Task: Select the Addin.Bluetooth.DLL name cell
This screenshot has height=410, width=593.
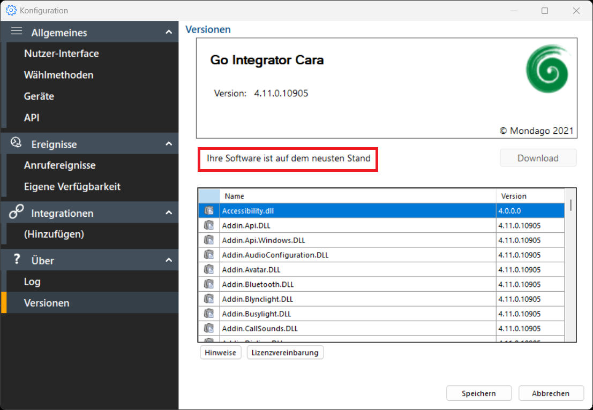Action: tap(358, 285)
